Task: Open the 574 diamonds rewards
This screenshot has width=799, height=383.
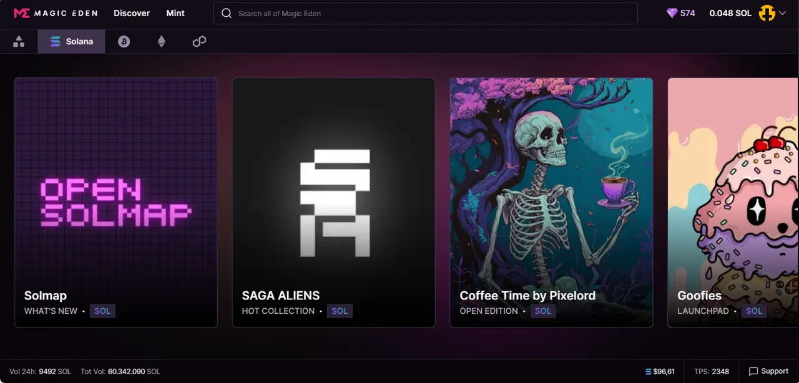Action: 680,13
